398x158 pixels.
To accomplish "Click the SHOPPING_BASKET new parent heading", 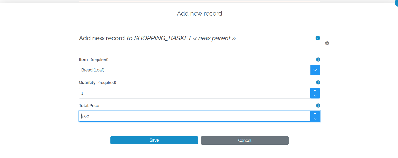I will (157, 38).
